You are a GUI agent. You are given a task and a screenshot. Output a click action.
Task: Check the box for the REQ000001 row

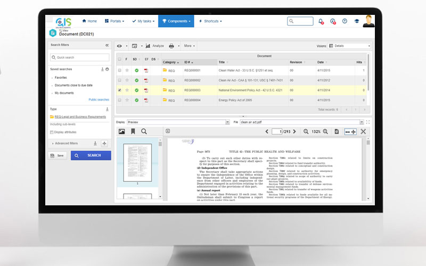pos(119,70)
